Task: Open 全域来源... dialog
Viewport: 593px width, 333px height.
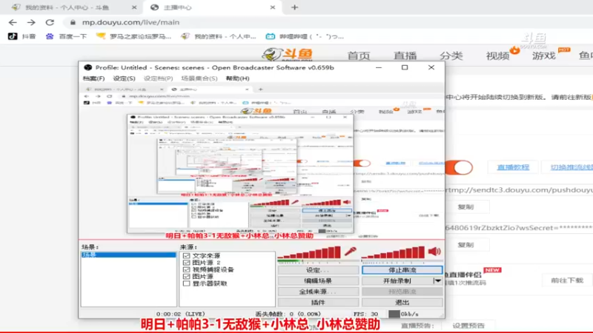Action: 318,292
